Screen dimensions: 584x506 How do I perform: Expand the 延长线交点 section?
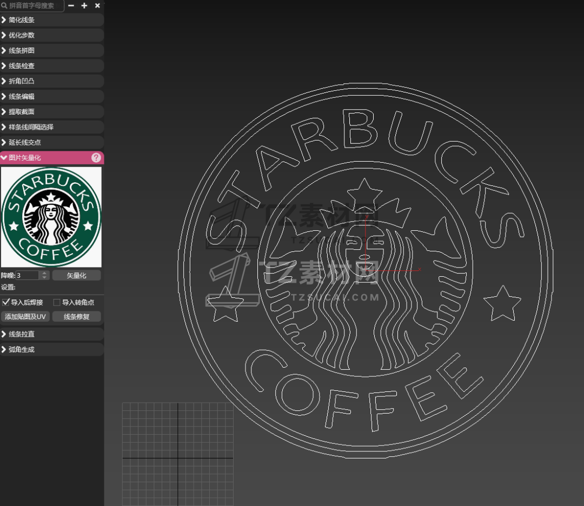point(52,142)
